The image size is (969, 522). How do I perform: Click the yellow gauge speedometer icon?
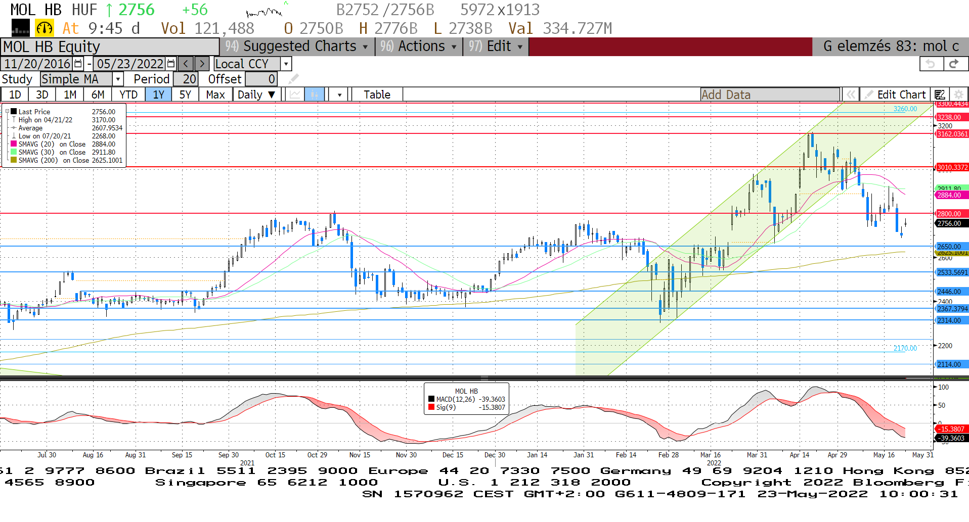point(45,28)
